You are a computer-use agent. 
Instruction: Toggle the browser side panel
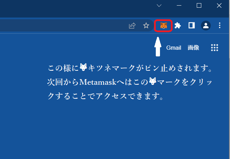[191, 25]
